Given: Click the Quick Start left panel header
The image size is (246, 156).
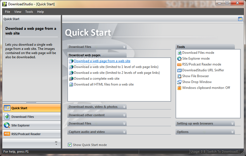Looking at the screenshot, I should [x=32, y=19].
